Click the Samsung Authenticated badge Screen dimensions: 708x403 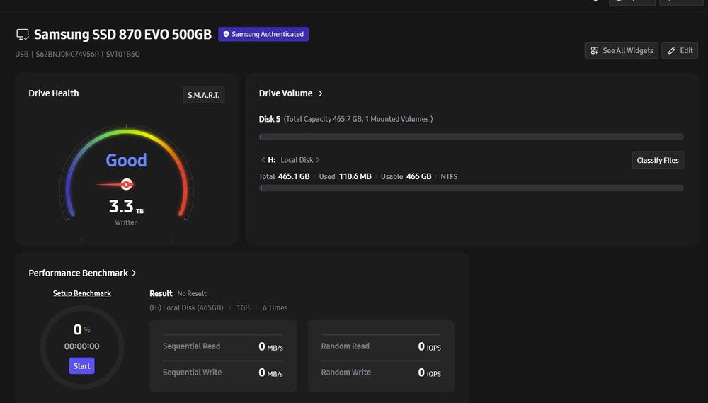coord(263,34)
